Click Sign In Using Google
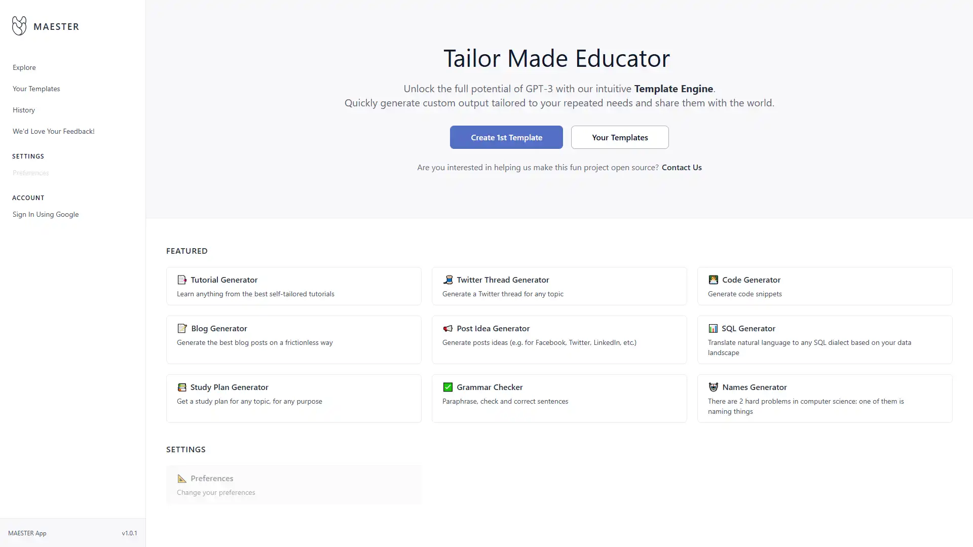 (x=45, y=214)
